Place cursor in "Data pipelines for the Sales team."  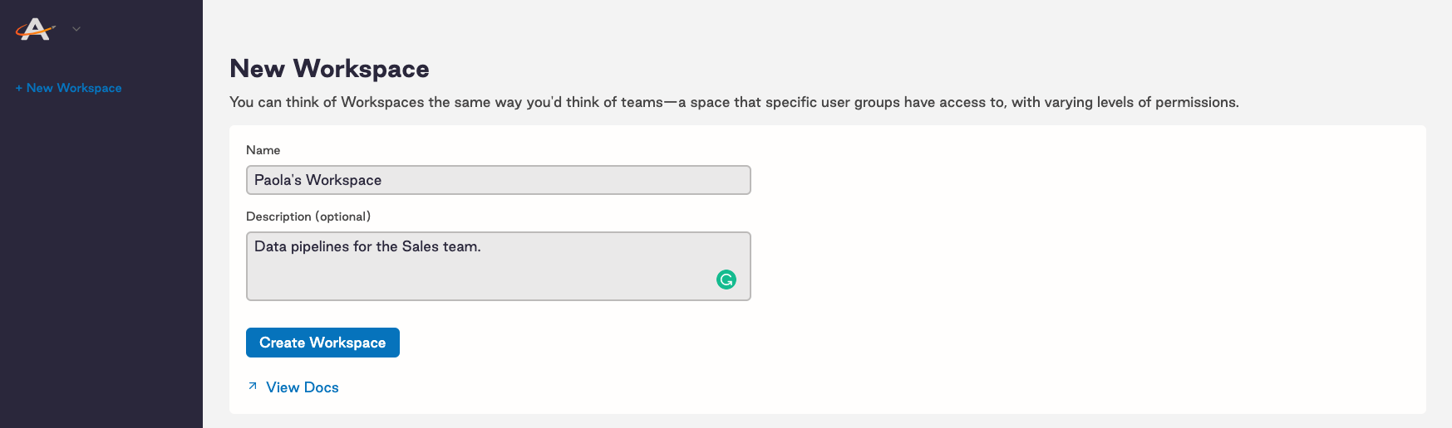click(367, 246)
